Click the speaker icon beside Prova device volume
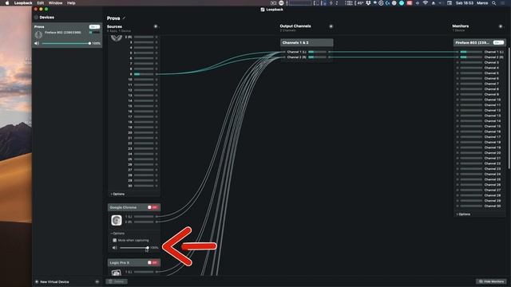The width and height of the screenshot is (511, 287). tap(37, 43)
